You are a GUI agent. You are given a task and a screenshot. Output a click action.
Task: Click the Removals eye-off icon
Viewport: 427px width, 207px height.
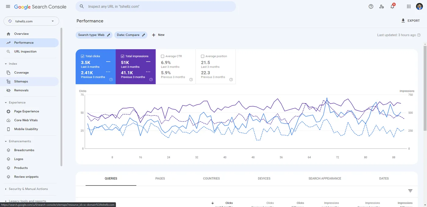[8, 90]
